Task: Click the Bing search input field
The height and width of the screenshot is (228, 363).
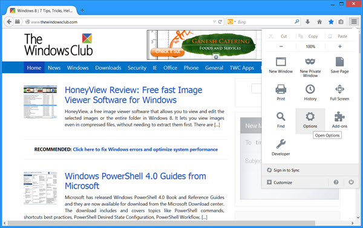Action: point(265,22)
